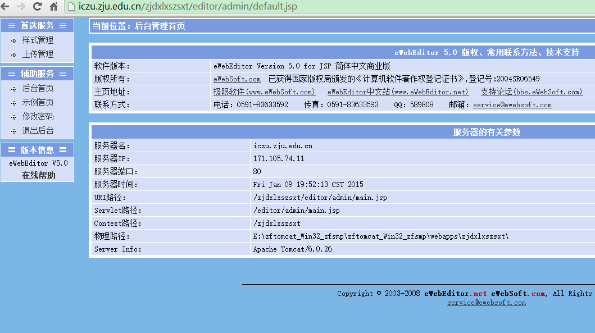Click the eWebEditor V5.0 version text
Viewport: 595px width, 333px height.
[x=38, y=163]
